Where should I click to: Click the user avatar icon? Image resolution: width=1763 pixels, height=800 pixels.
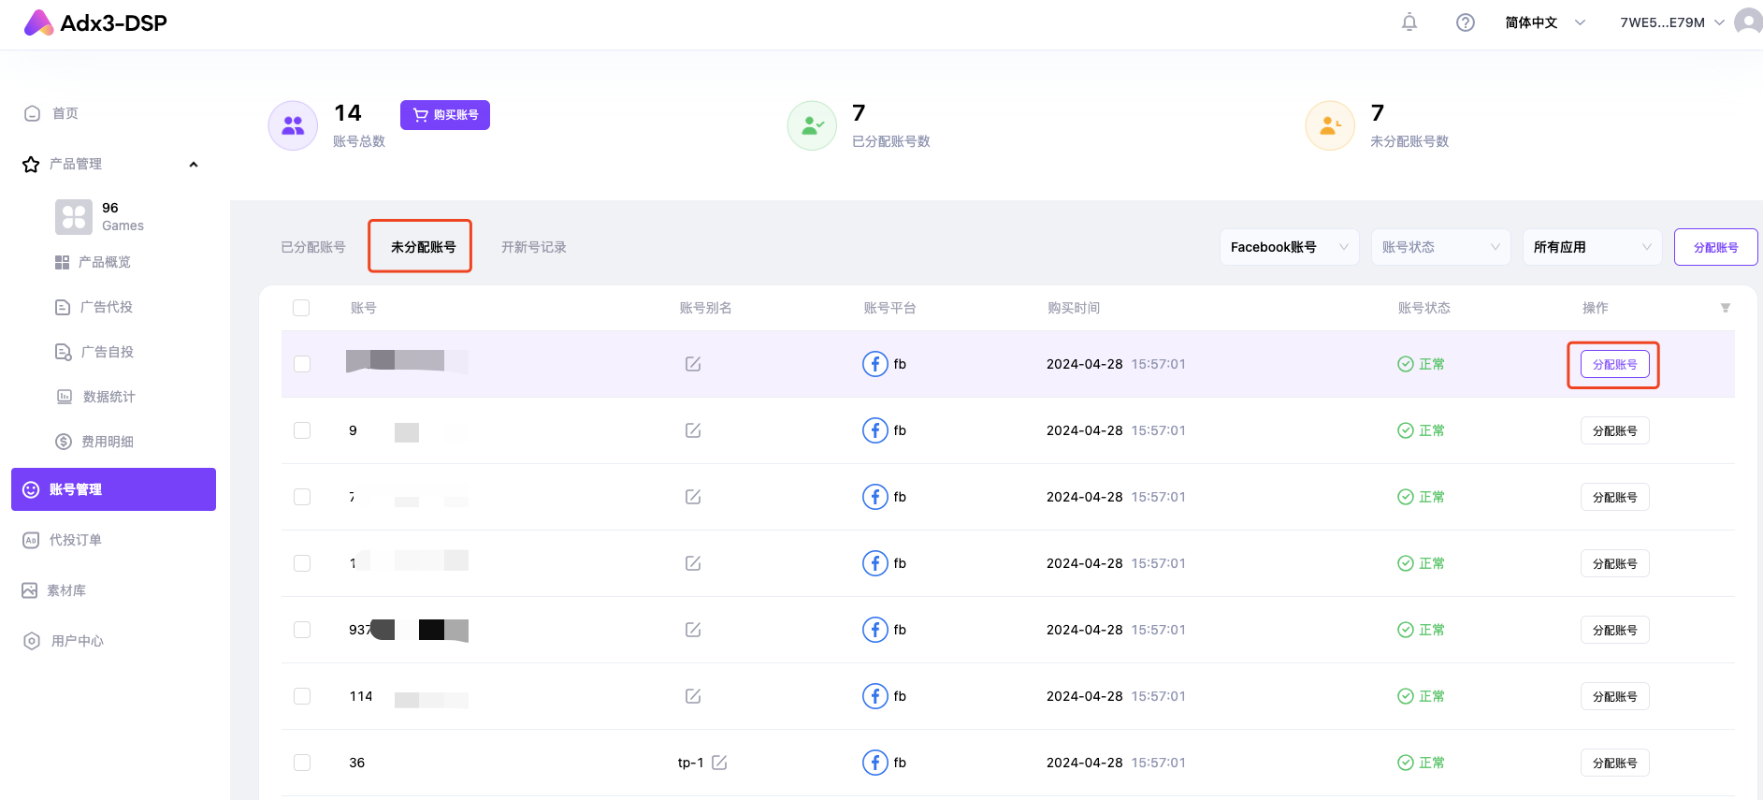[x=1747, y=22]
